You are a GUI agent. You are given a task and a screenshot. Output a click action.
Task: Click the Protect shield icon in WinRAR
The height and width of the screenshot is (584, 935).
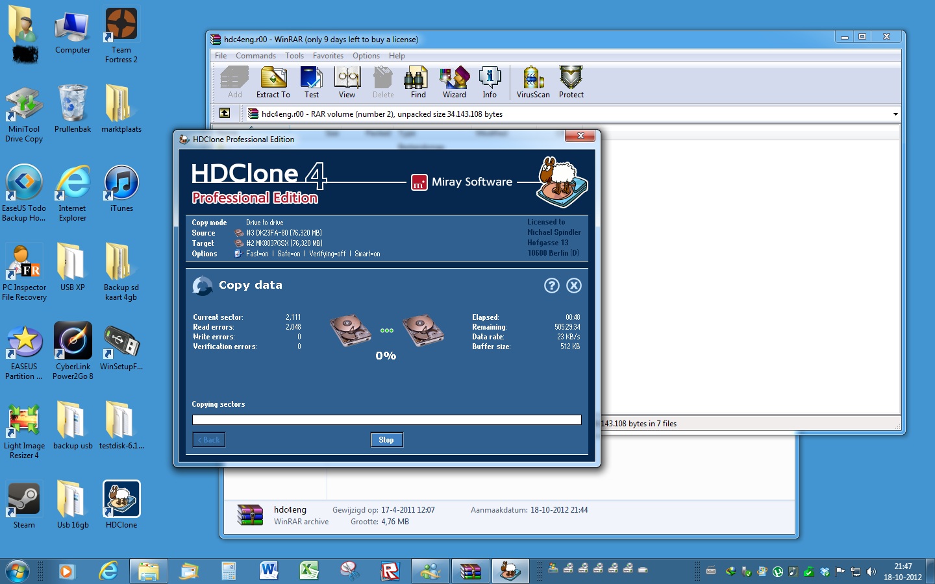coord(571,82)
